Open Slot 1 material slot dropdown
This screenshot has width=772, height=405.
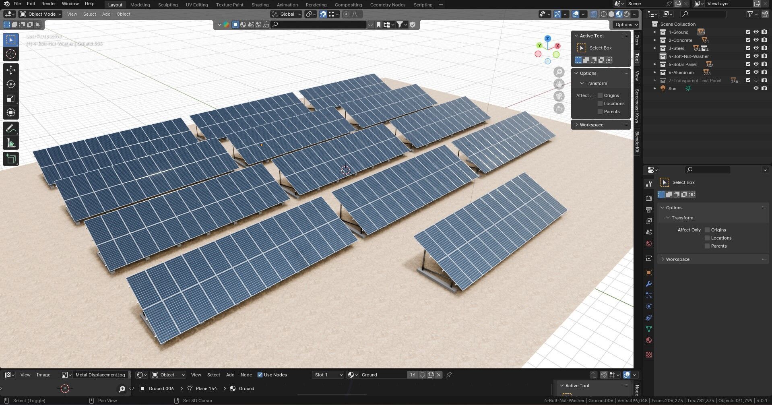tap(328, 375)
